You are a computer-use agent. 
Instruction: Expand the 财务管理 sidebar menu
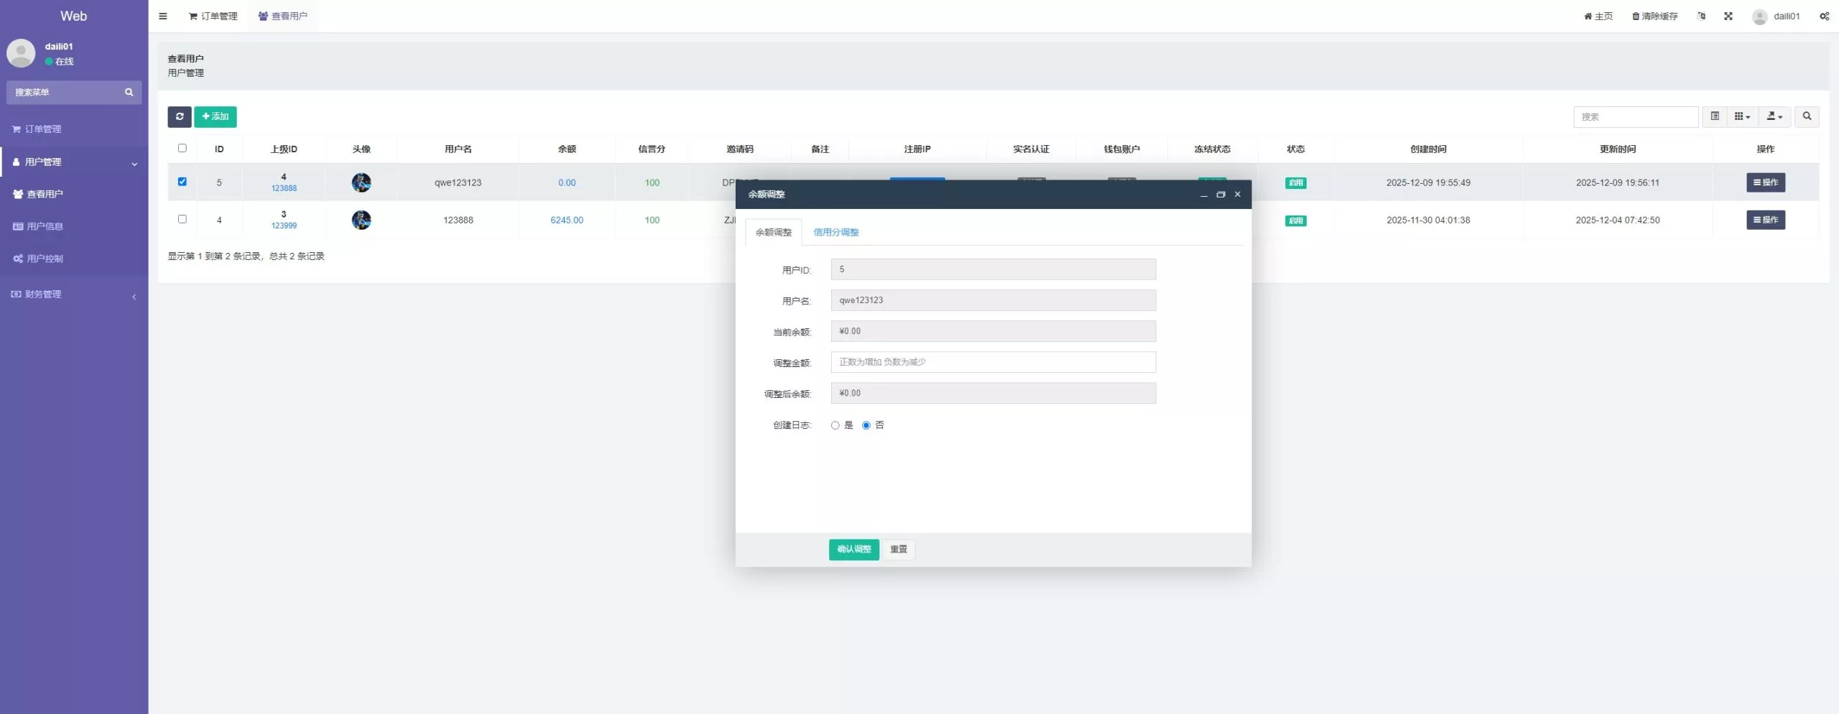(x=72, y=295)
